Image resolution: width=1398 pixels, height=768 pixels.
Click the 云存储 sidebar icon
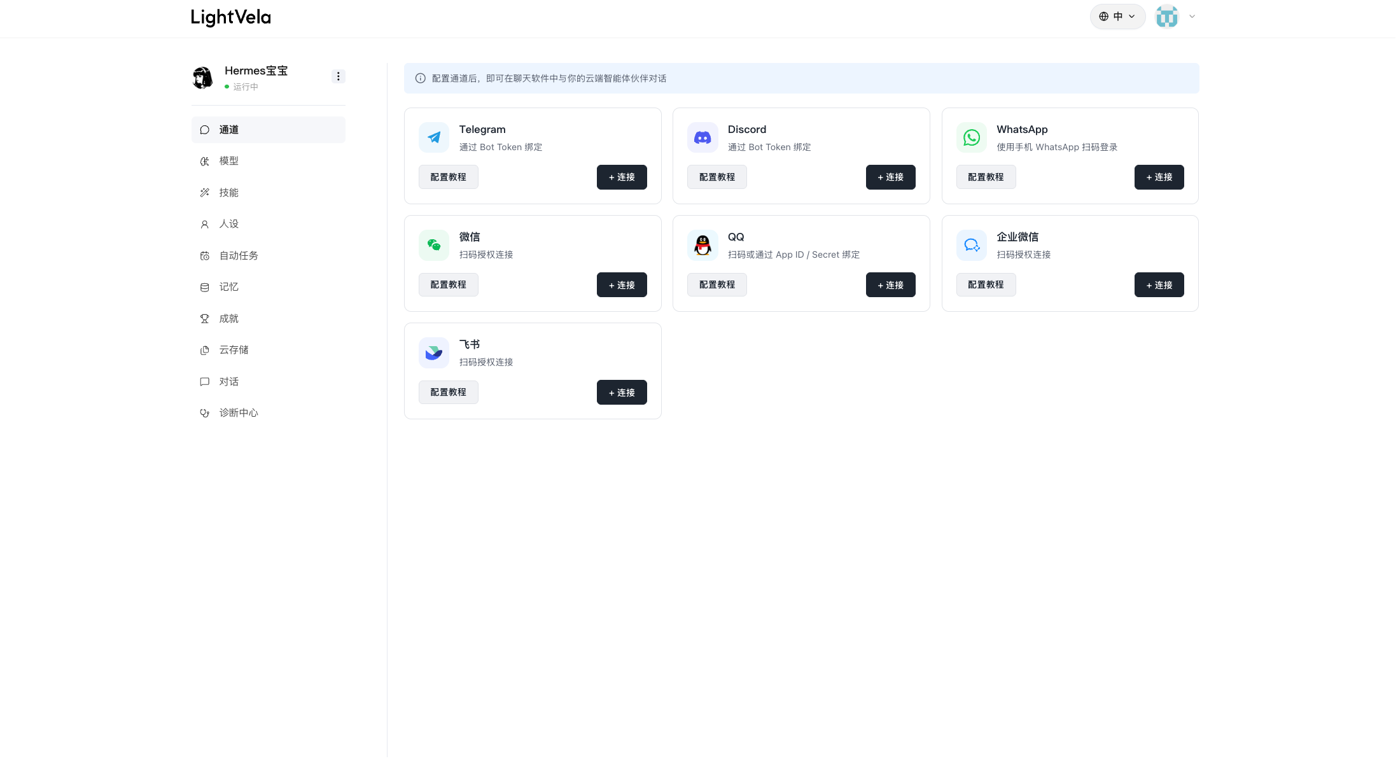205,351
